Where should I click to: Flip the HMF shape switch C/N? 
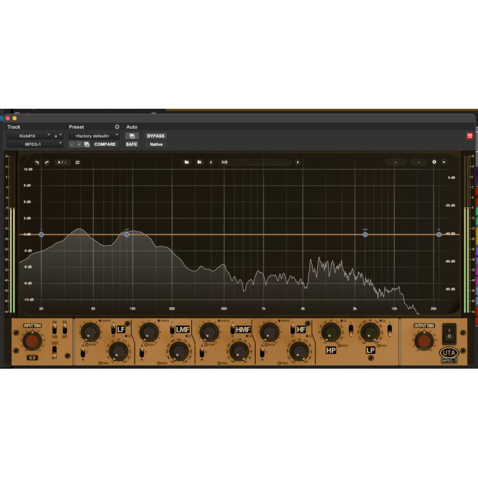(x=202, y=352)
